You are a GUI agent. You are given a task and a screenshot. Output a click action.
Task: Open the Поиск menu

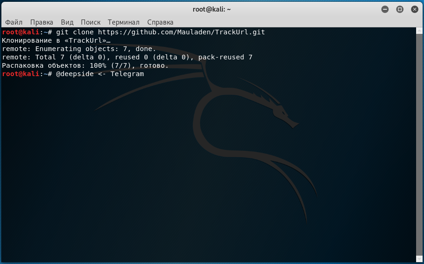click(x=91, y=22)
